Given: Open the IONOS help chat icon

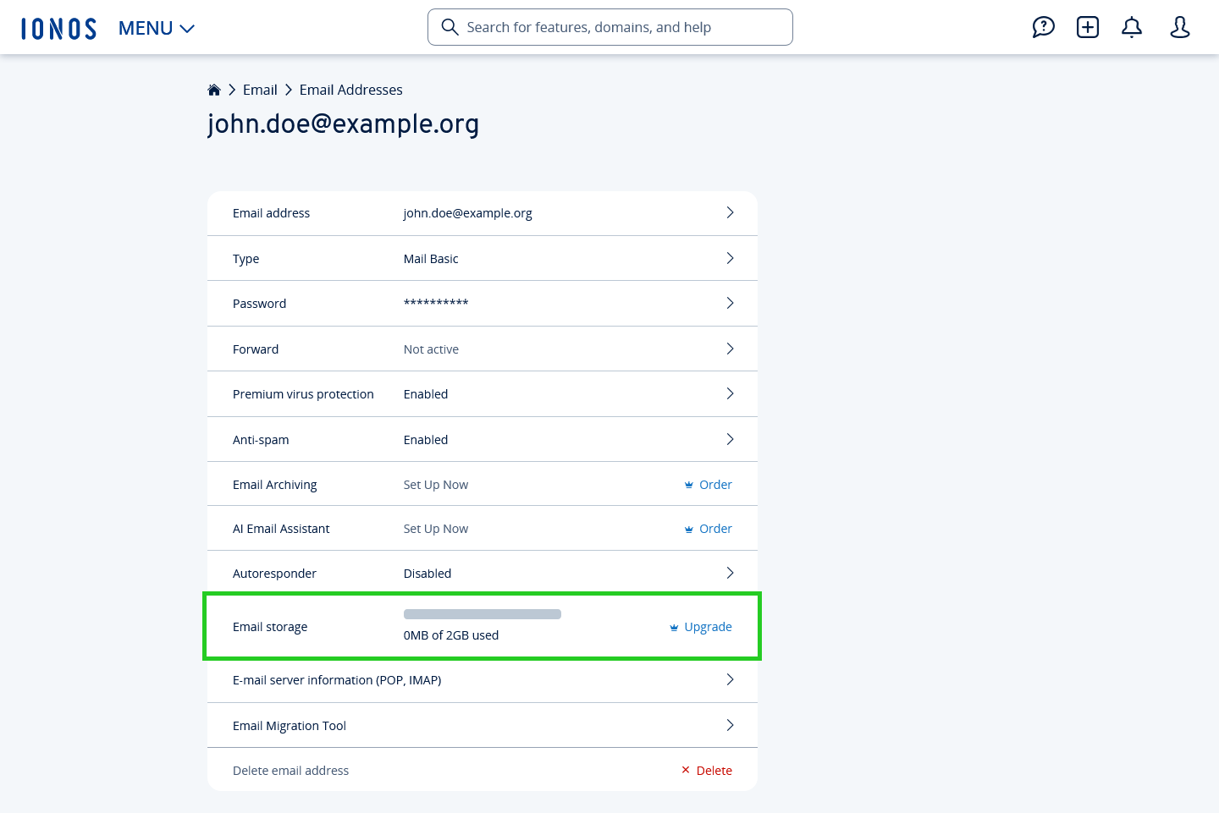Looking at the screenshot, I should pyautogui.click(x=1043, y=27).
